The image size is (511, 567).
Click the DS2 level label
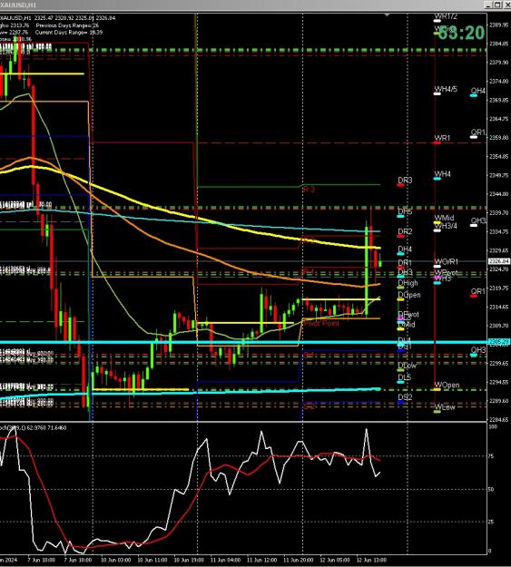[x=405, y=397]
